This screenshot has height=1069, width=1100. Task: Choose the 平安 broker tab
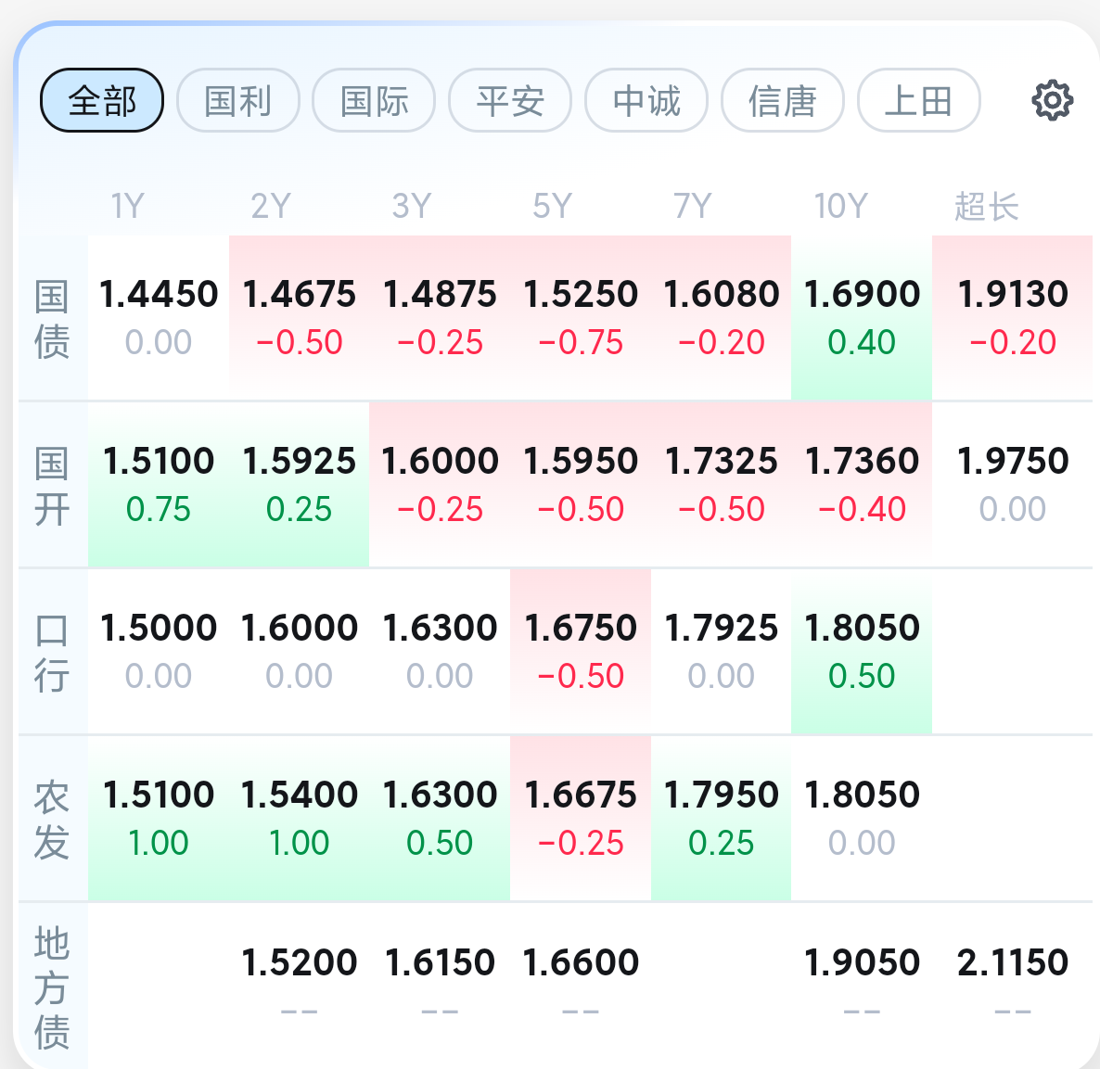[510, 100]
